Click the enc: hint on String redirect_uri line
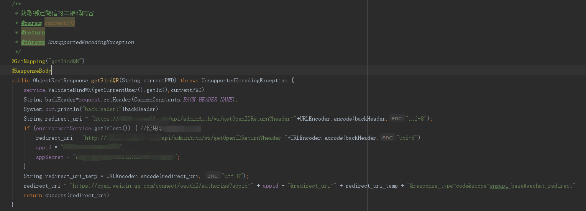This screenshot has height=211, width=586. (x=397, y=119)
